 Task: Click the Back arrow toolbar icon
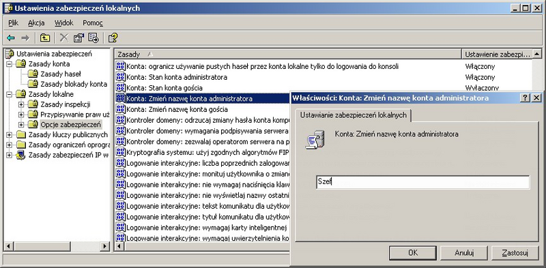tap(11, 38)
